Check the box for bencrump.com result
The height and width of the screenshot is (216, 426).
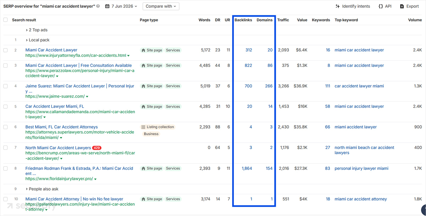5,148
